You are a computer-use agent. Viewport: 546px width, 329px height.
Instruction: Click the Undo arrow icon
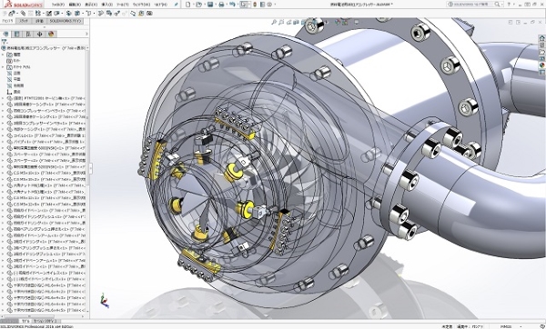click(x=232, y=5)
